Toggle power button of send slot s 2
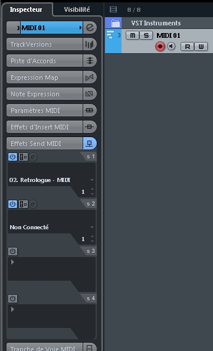The width and height of the screenshot is (213, 351). coord(12,204)
